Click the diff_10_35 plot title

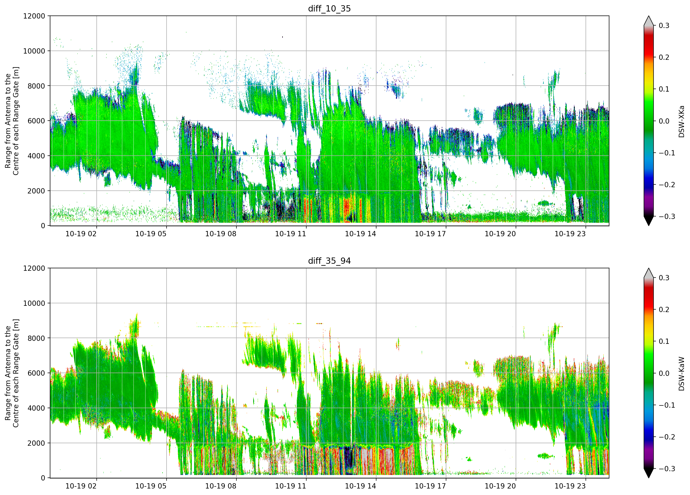click(x=329, y=9)
